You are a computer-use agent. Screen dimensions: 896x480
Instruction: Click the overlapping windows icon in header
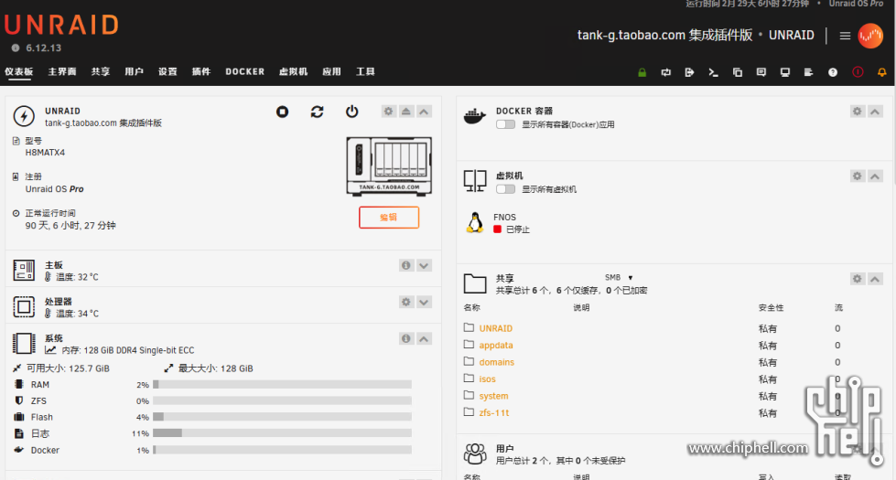737,72
